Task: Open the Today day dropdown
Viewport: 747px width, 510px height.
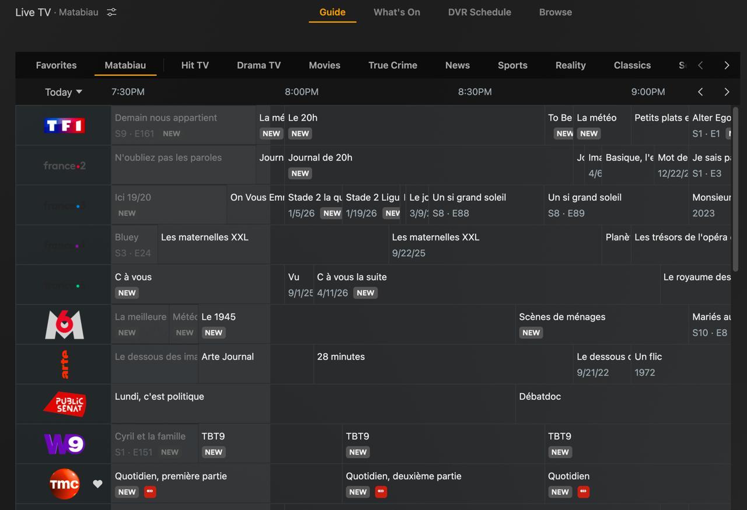Action: 64,92
